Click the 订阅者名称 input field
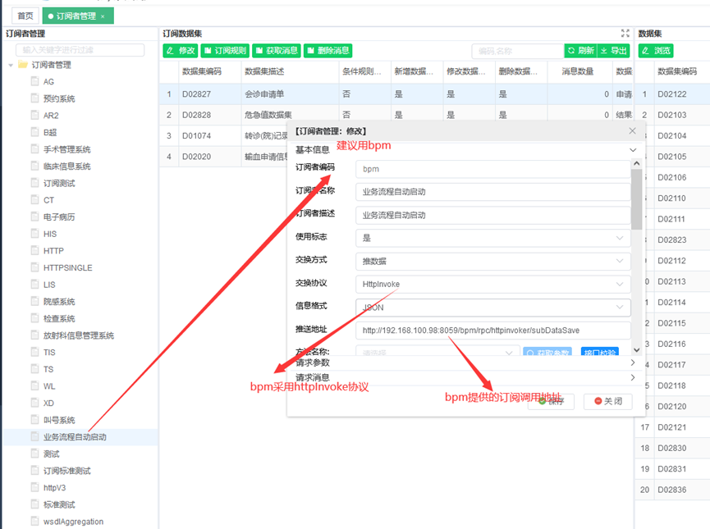 click(492, 192)
